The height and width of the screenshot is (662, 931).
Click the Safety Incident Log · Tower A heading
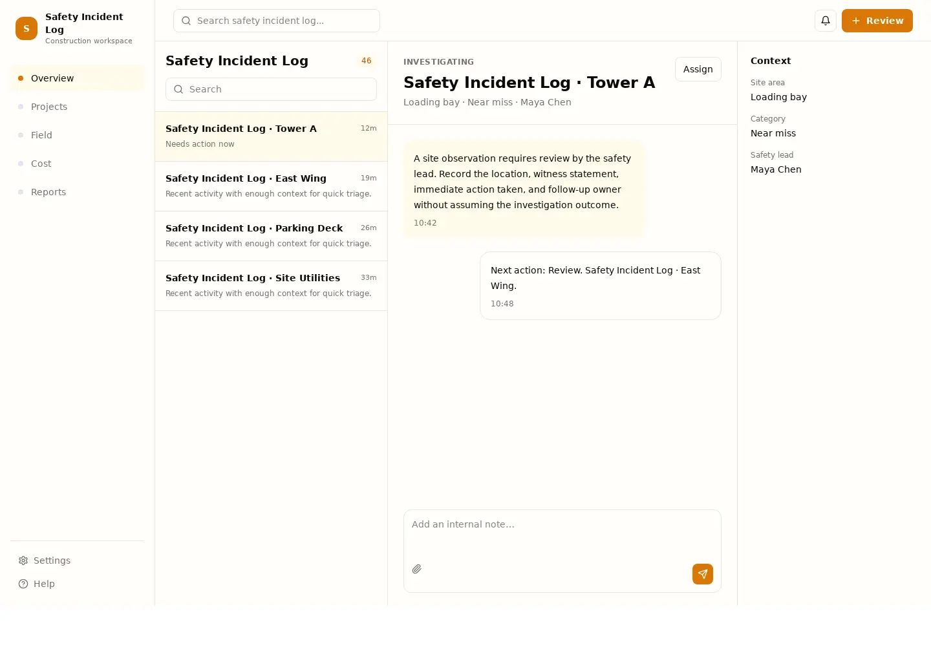point(530,83)
